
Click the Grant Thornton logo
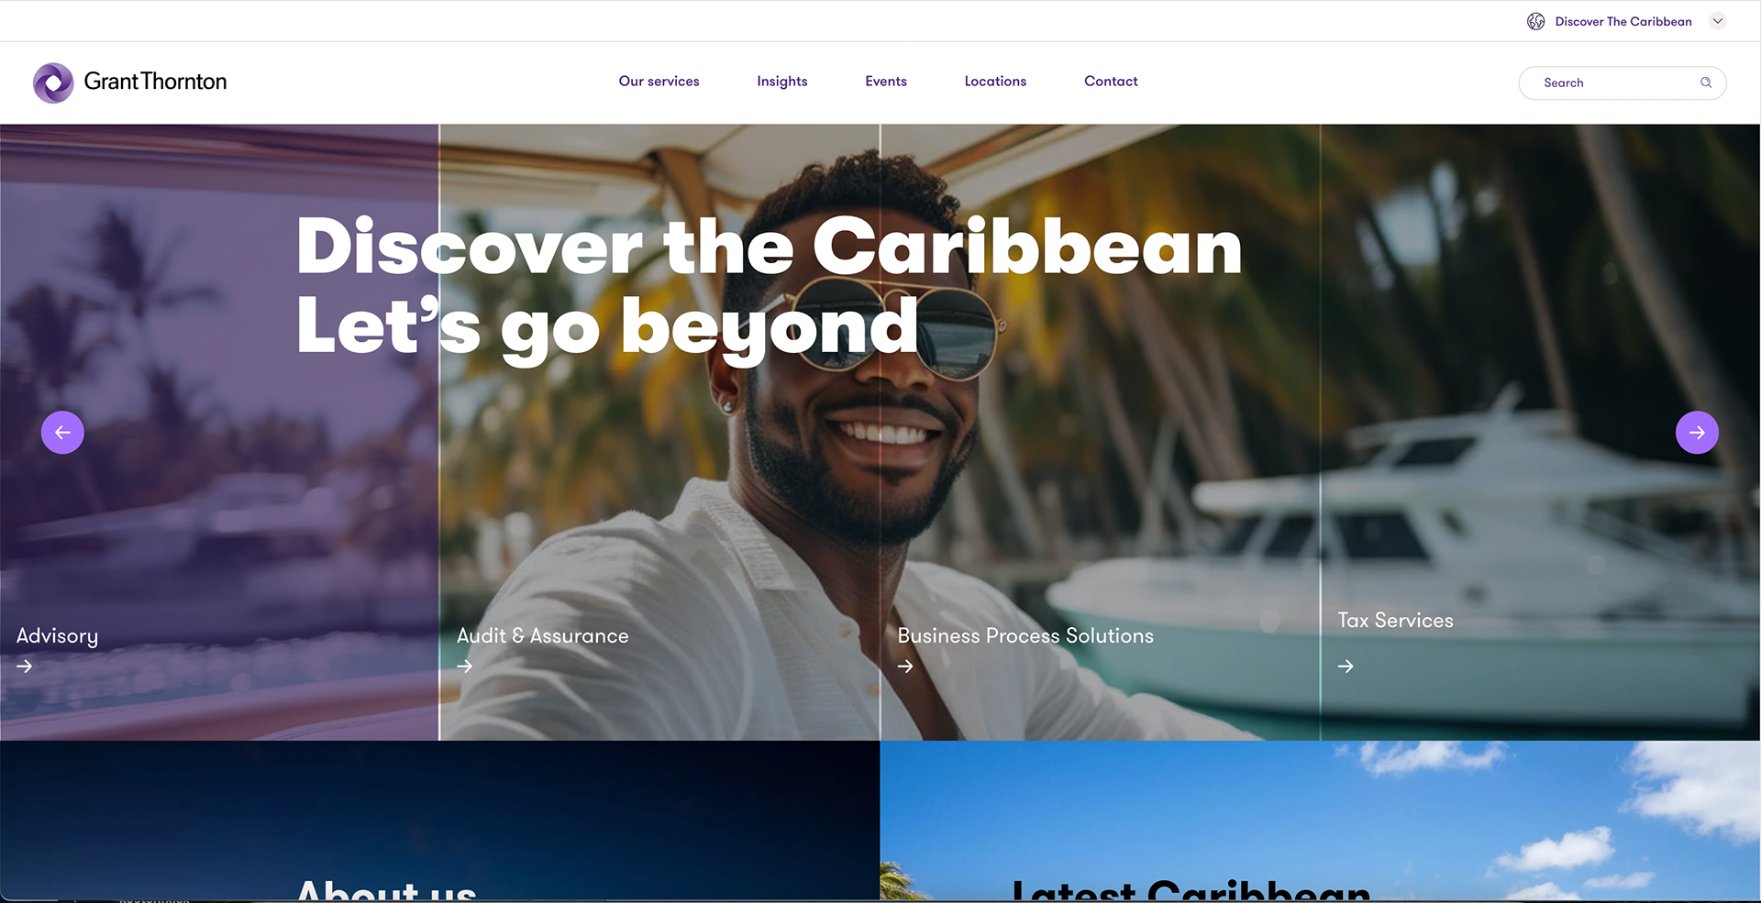130,83
